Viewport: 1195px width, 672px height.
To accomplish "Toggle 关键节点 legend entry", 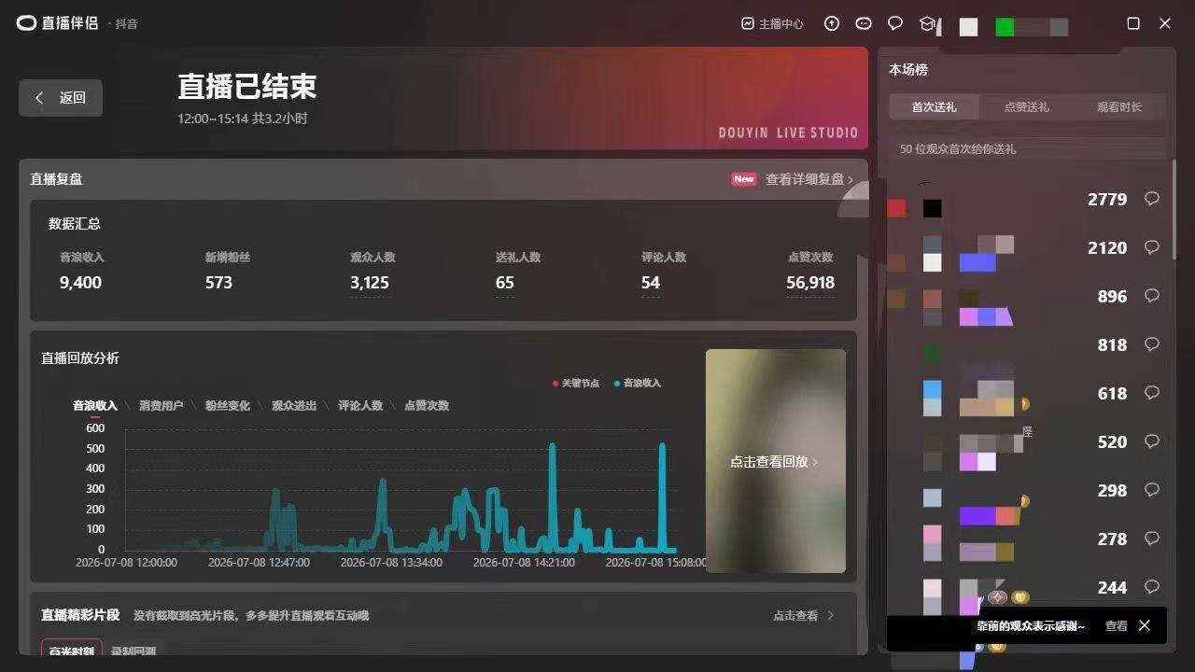I will [576, 384].
